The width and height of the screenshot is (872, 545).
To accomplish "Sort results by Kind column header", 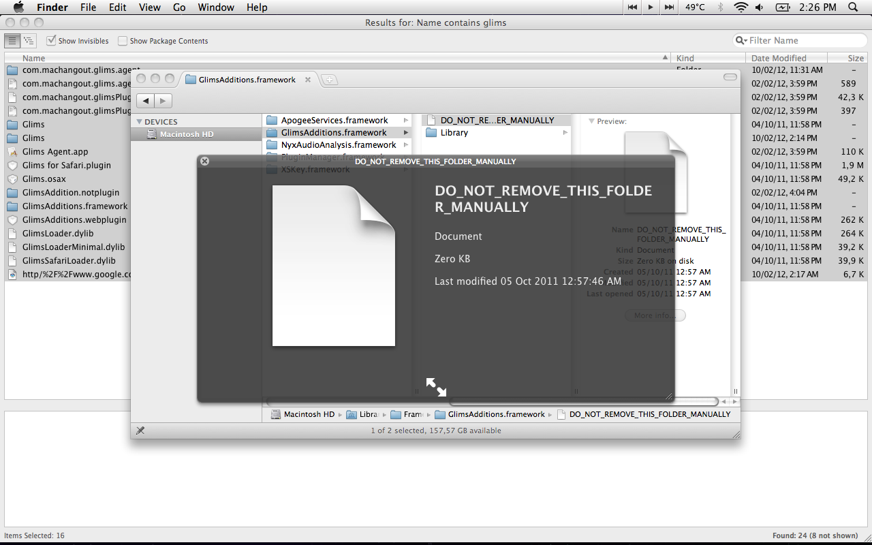I will [708, 58].
